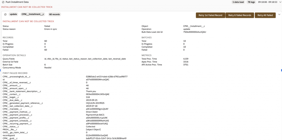Click the CPM__contact__c value 0034J0000041W5nQAE
This screenshot has height=140, width=282.
coord(97,94)
